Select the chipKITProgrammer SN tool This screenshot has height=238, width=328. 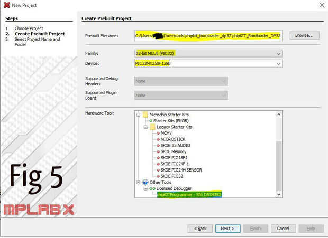click(x=189, y=195)
